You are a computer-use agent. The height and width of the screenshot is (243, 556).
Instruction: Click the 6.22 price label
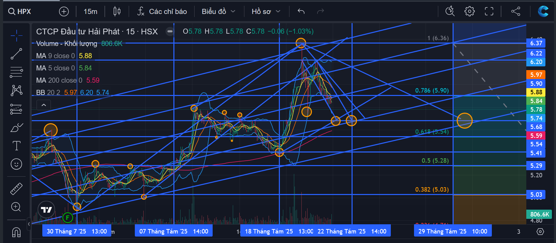(x=536, y=53)
